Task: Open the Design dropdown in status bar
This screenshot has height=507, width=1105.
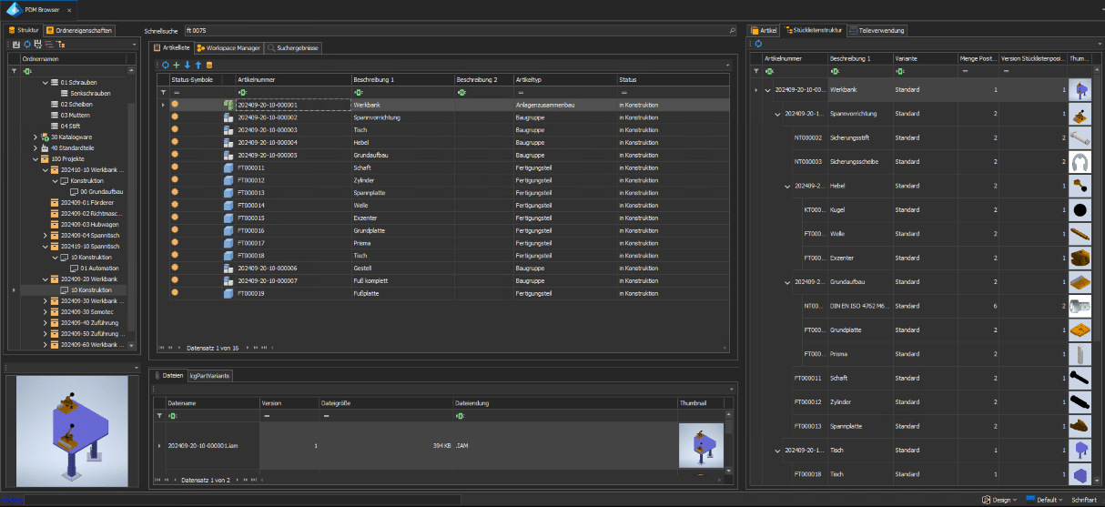Action: [x=1001, y=500]
